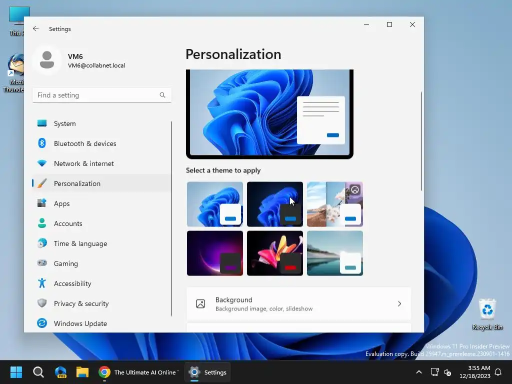Click the Network wifi icon in sidebar
The image size is (512, 384).
(x=42, y=163)
